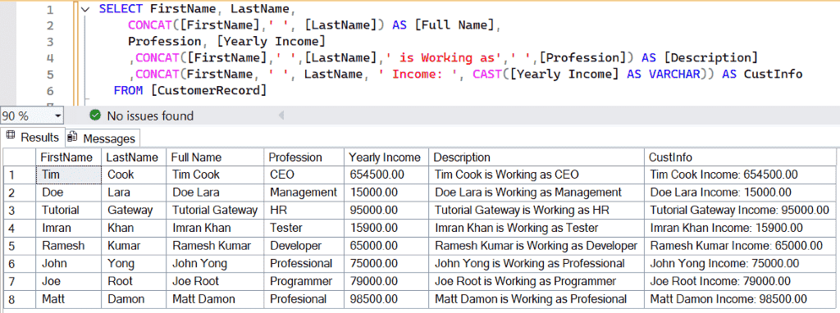This screenshot has width=840, height=313.
Task: Click the Yearly Income column header
Action: coord(386,157)
